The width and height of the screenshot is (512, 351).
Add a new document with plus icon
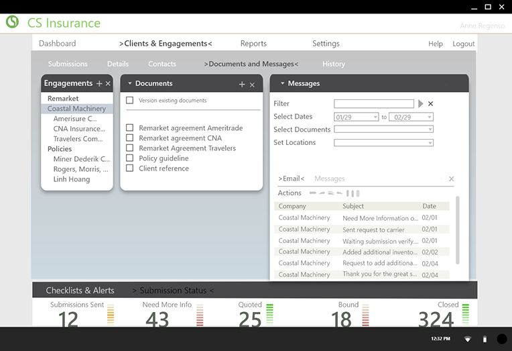[x=242, y=85]
